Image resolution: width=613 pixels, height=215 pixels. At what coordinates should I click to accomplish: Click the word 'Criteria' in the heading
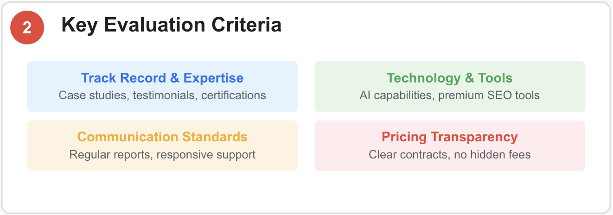(x=247, y=25)
